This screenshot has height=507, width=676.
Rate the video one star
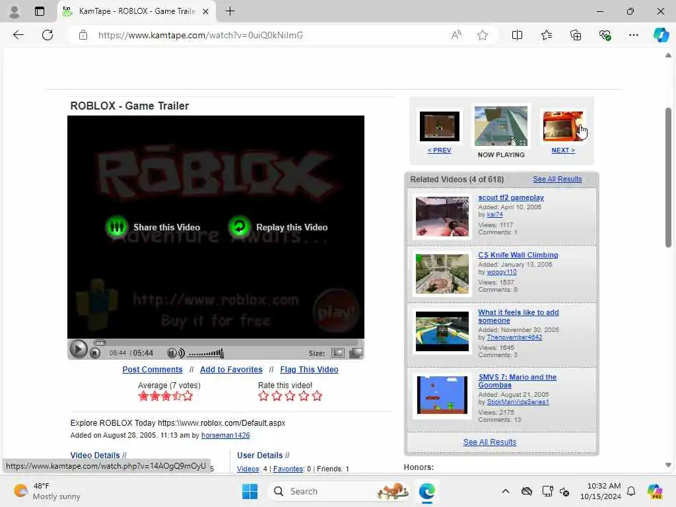point(263,396)
